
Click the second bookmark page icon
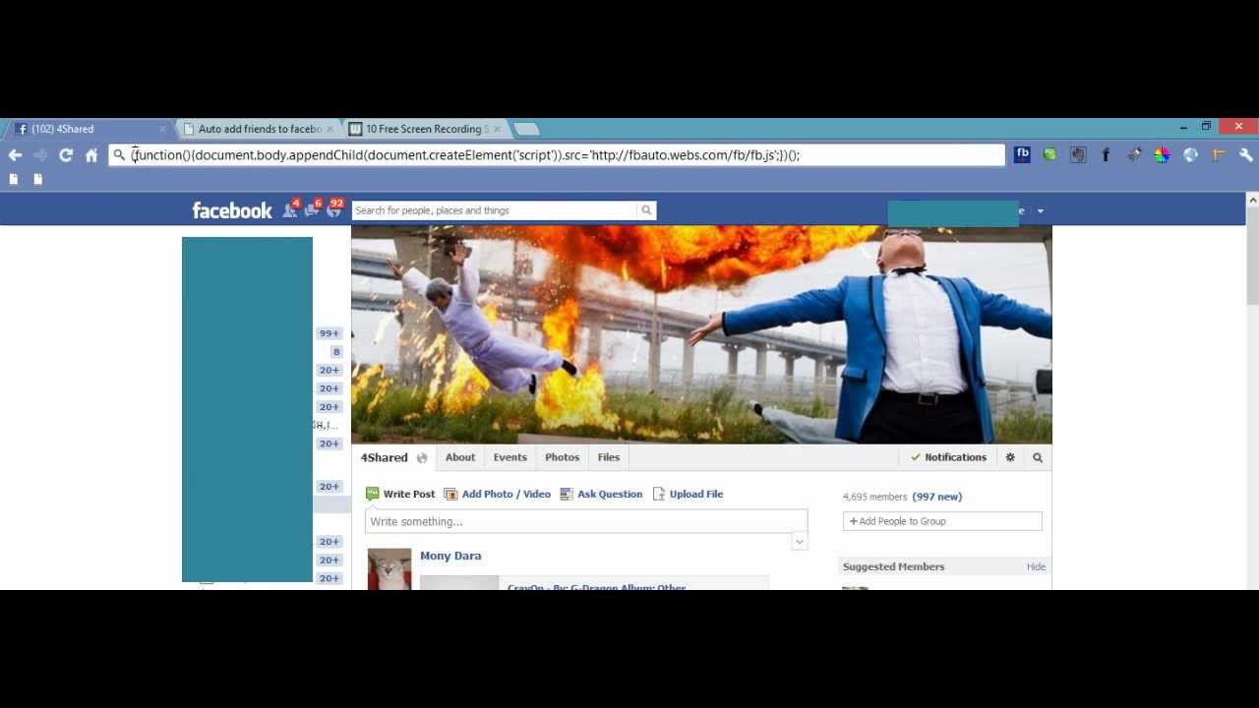point(38,179)
